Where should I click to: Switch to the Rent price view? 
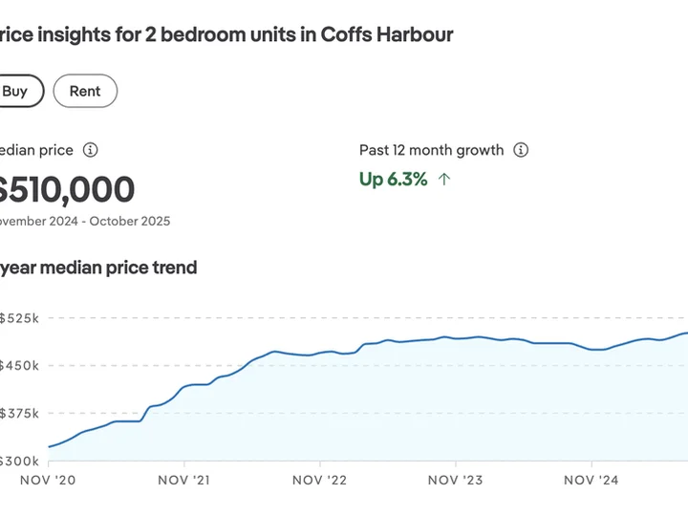(x=85, y=91)
